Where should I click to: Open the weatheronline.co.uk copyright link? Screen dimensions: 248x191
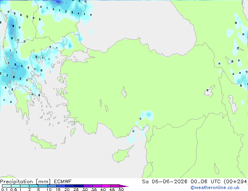[x=215, y=187]
